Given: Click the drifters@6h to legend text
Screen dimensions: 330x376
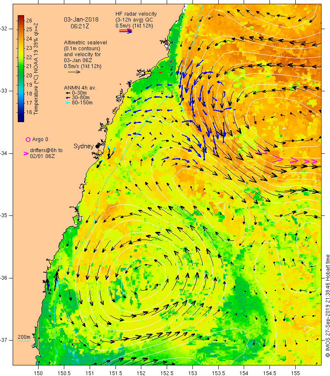Looking at the screenshot, I should [46, 150].
